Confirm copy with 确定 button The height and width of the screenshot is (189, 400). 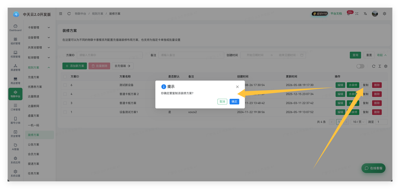[234, 102]
